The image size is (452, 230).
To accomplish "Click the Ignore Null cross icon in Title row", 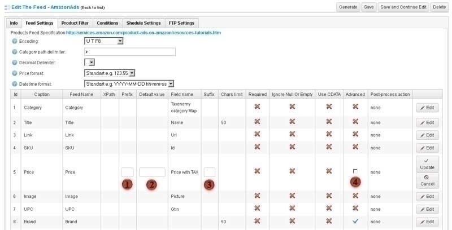I will click(x=292, y=122).
